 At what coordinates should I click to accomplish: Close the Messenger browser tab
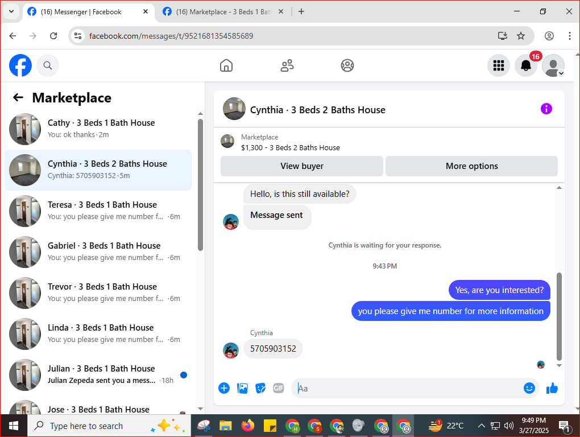click(x=146, y=11)
